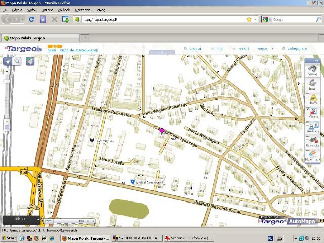Open the Zakładki menu
324x243 pixels.
(64, 10)
